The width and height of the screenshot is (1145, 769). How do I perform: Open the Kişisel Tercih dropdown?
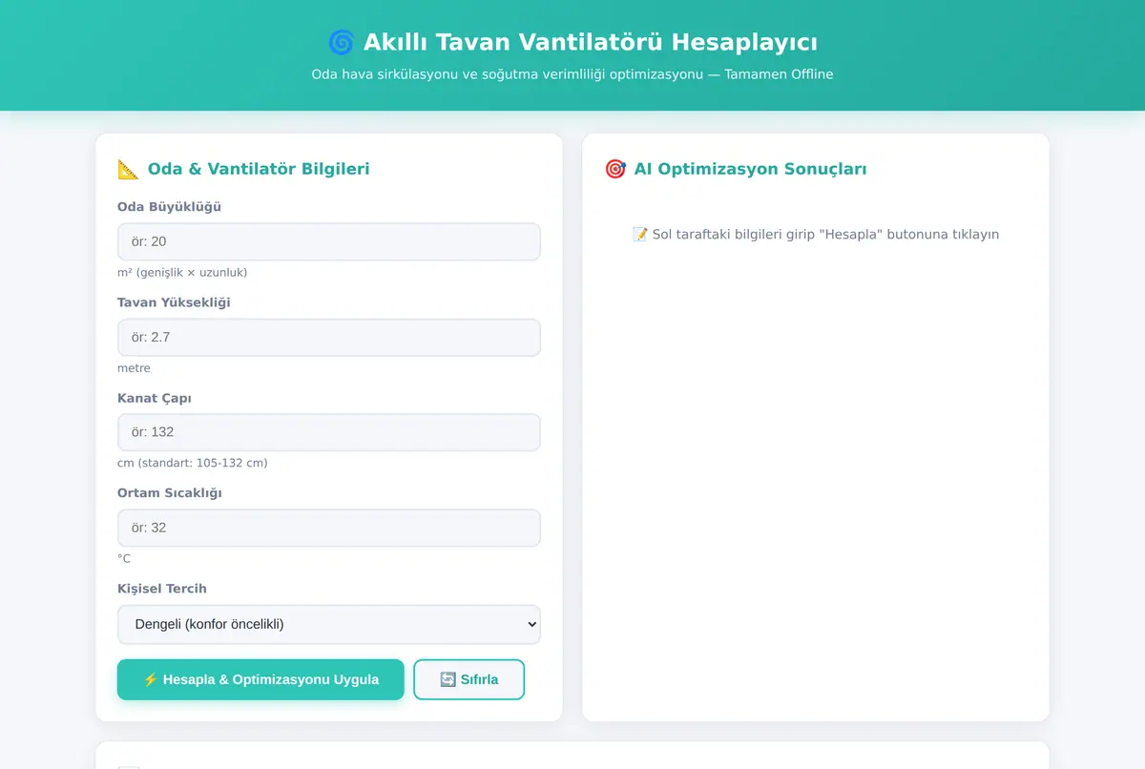(x=329, y=625)
